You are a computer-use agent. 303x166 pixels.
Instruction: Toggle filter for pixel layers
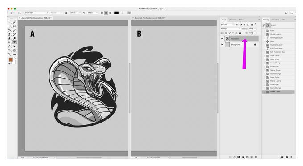237,25
